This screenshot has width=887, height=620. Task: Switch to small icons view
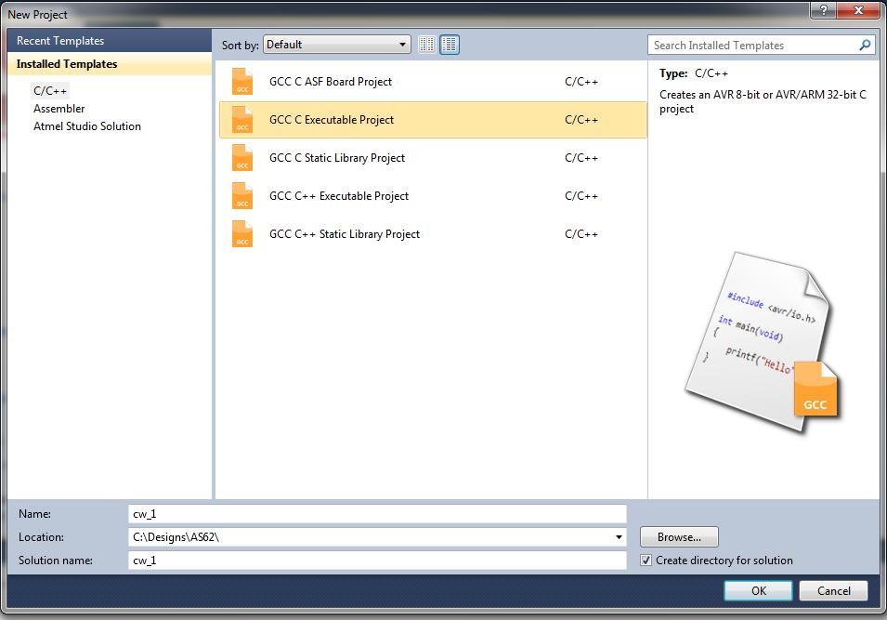[x=427, y=45]
